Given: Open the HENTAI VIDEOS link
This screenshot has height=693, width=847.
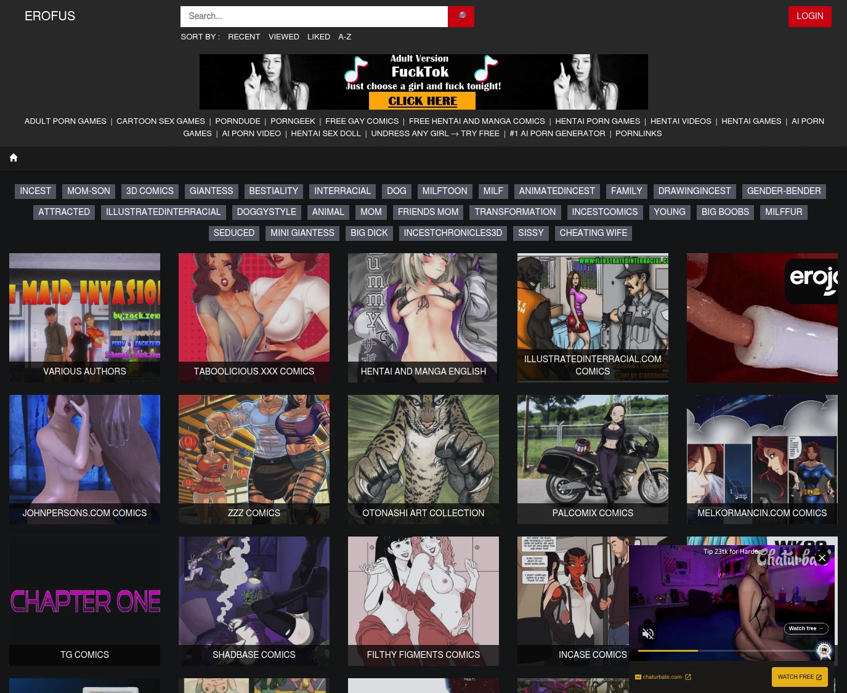Looking at the screenshot, I should click(681, 121).
